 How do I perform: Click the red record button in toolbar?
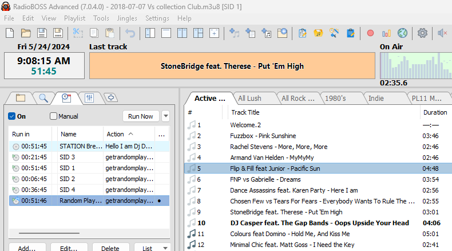[x=370, y=33]
